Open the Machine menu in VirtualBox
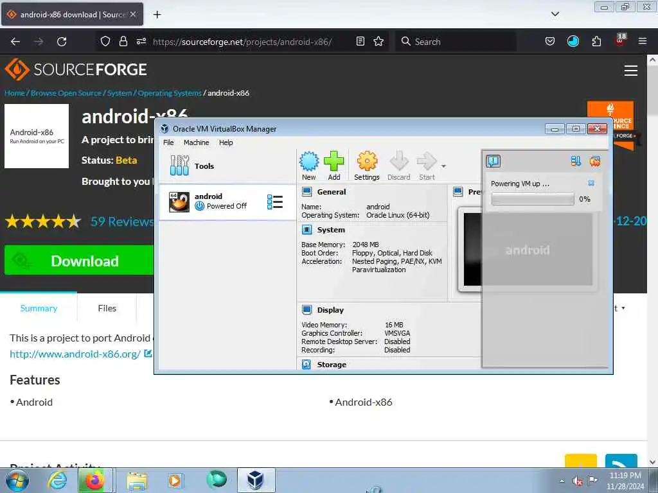Image resolution: width=658 pixels, height=493 pixels. (196, 143)
